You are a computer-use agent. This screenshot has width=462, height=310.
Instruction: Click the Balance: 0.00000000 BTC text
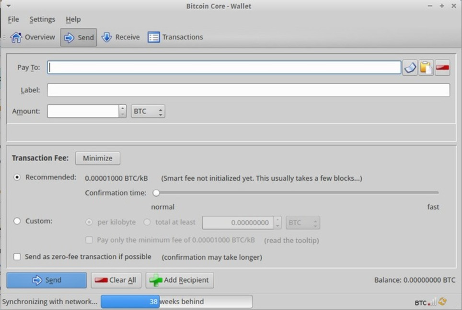coord(415,280)
